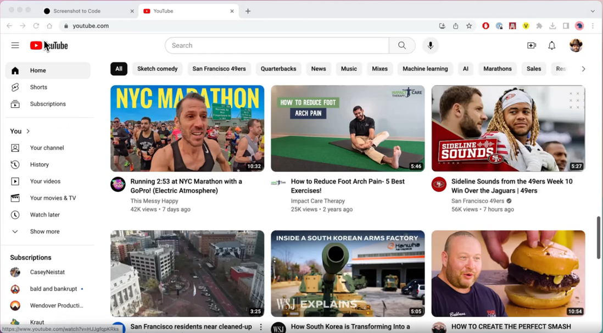Image resolution: width=603 pixels, height=333 pixels.
Task: Open San Francisco aerial street thumbnail
Action: [x=187, y=274]
